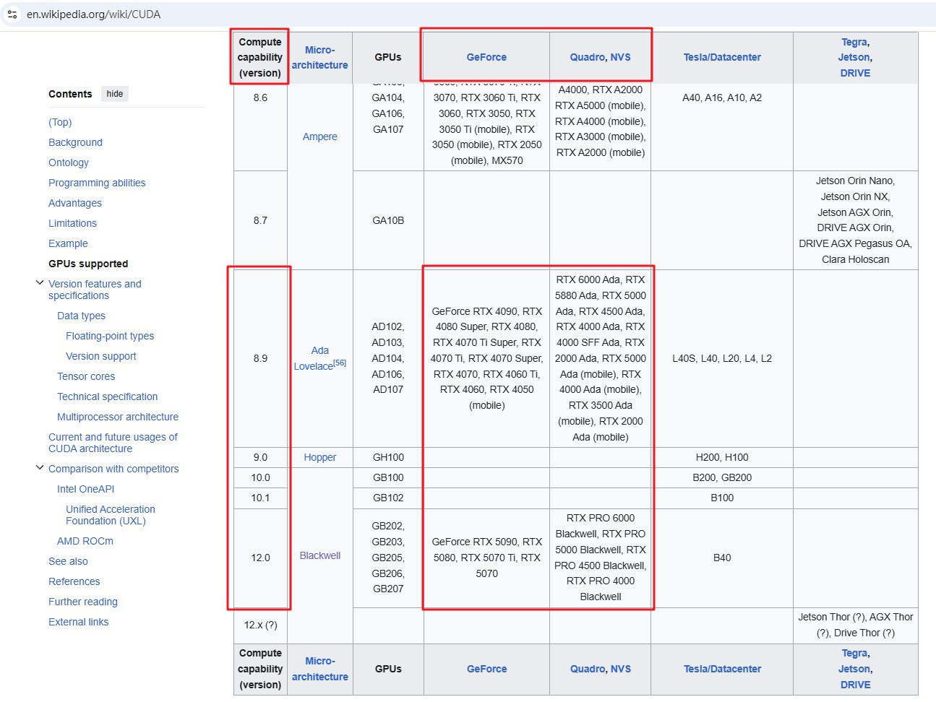Hide the Contents sidebar
The height and width of the screenshot is (702, 936).
(x=115, y=94)
